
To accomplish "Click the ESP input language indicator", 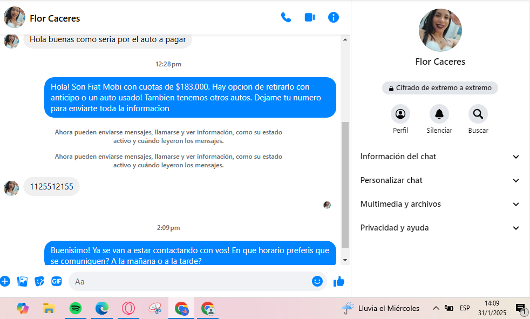I will [465, 308].
